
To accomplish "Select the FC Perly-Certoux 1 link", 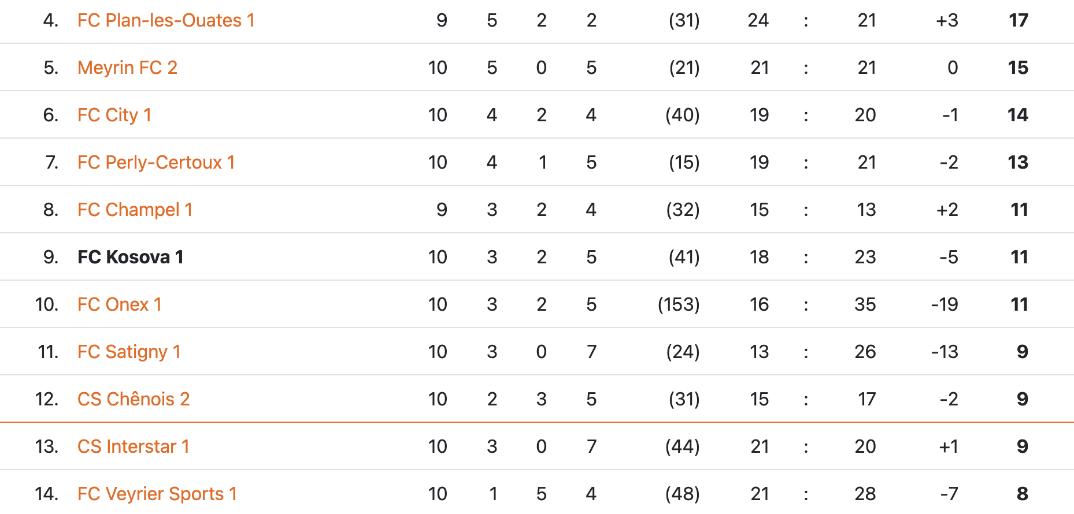I will click(156, 163).
